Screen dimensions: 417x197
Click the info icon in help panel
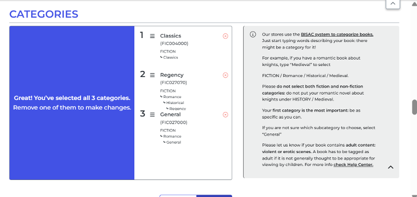[253, 34]
